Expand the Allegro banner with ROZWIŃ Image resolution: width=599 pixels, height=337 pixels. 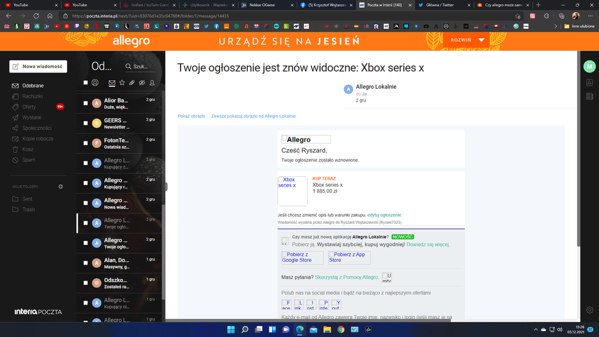click(466, 40)
